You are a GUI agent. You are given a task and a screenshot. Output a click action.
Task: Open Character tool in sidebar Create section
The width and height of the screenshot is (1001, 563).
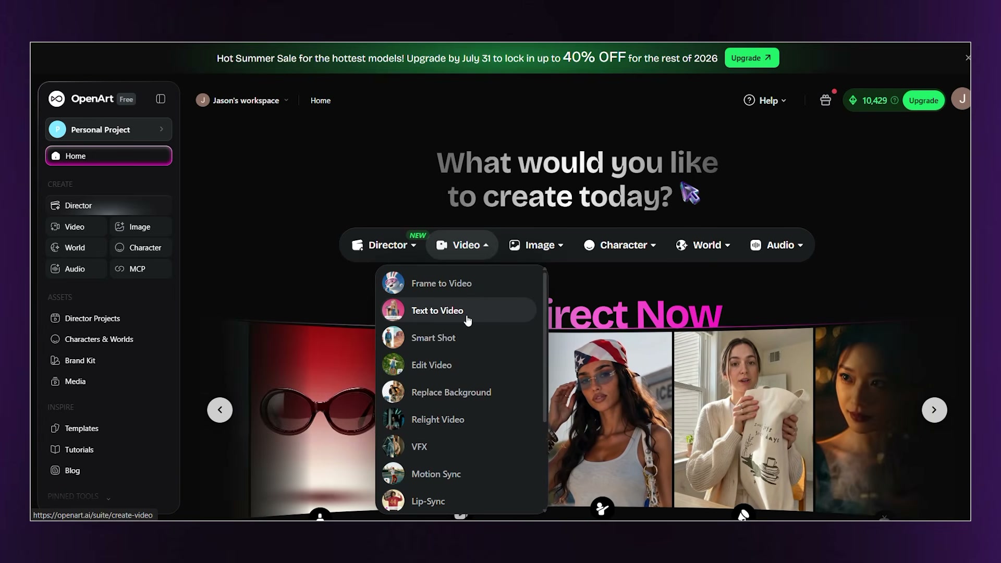pos(141,248)
